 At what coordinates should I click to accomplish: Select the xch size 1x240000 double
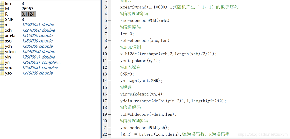click(x=38, y=30)
